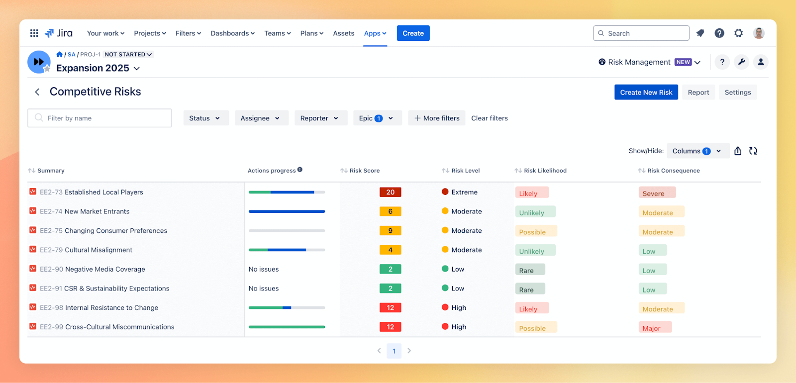Open the Epic filter dropdown
The width and height of the screenshot is (796, 383).
[x=378, y=118]
